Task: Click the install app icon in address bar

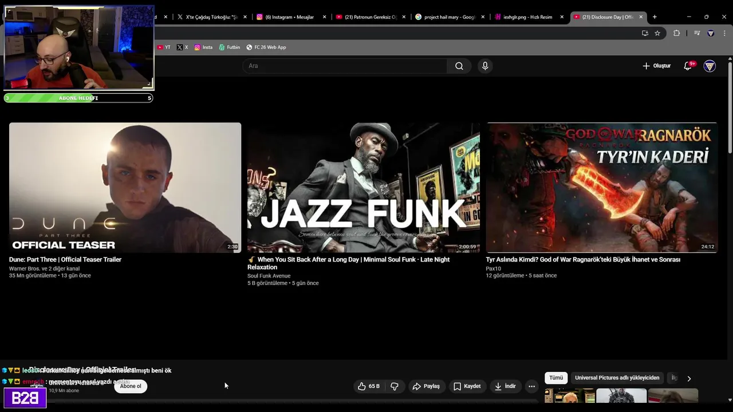Action: point(645,33)
